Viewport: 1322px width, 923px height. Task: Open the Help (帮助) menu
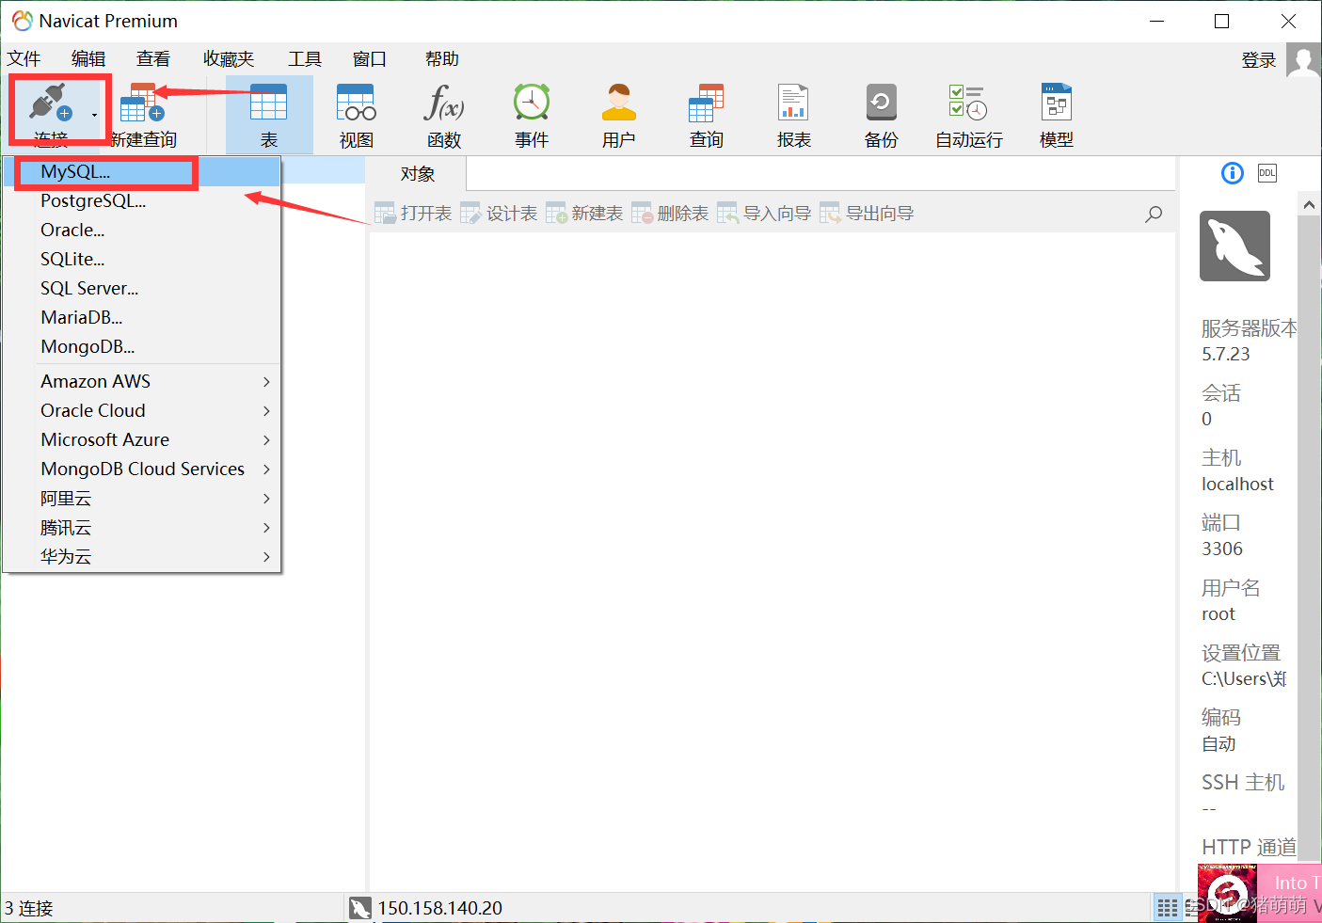pos(442,59)
